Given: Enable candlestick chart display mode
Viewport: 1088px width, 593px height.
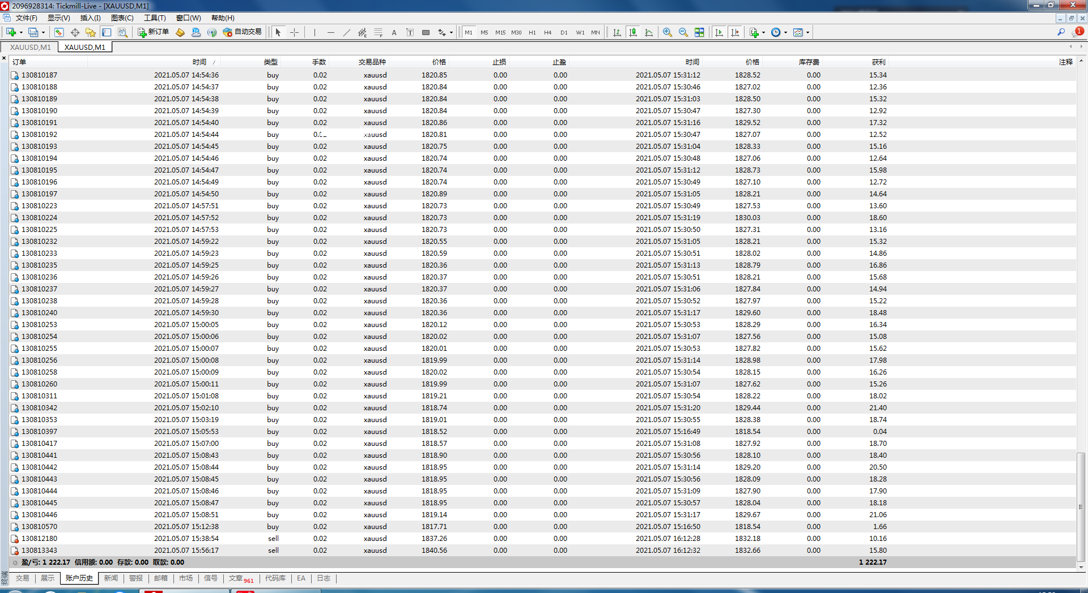Looking at the screenshot, I should point(633,32).
